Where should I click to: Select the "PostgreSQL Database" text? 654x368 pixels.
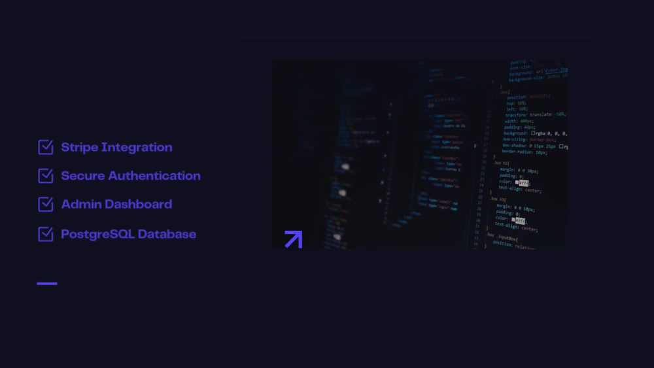click(x=128, y=234)
